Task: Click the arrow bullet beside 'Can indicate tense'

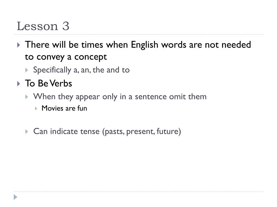Action: [27, 132]
